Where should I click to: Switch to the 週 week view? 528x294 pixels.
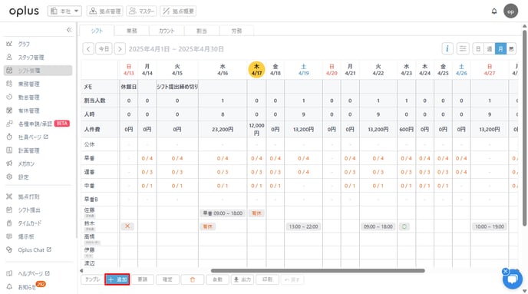(x=490, y=49)
